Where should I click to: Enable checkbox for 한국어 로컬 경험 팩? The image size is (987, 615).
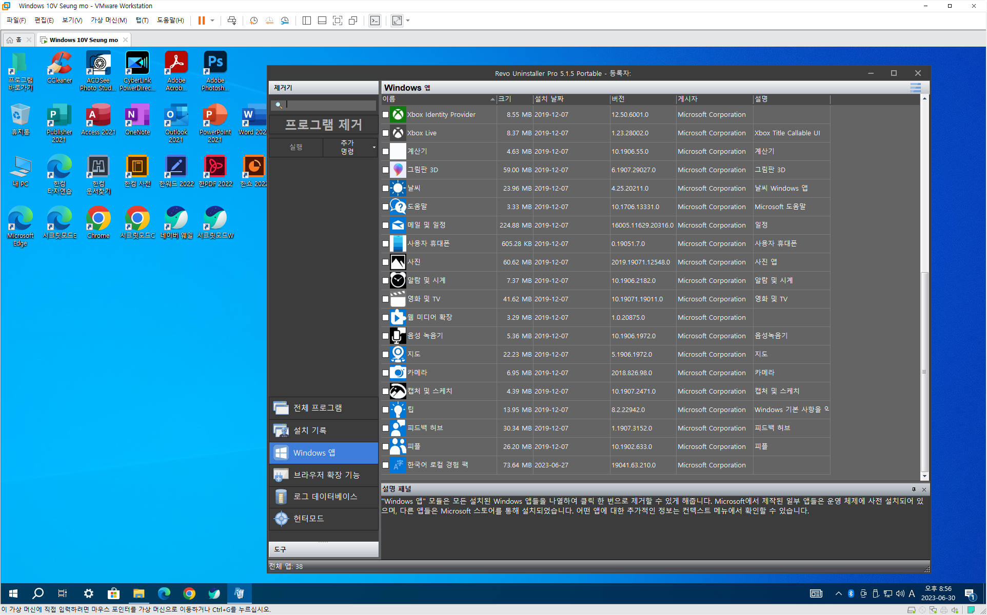pyautogui.click(x=385, y=465)
